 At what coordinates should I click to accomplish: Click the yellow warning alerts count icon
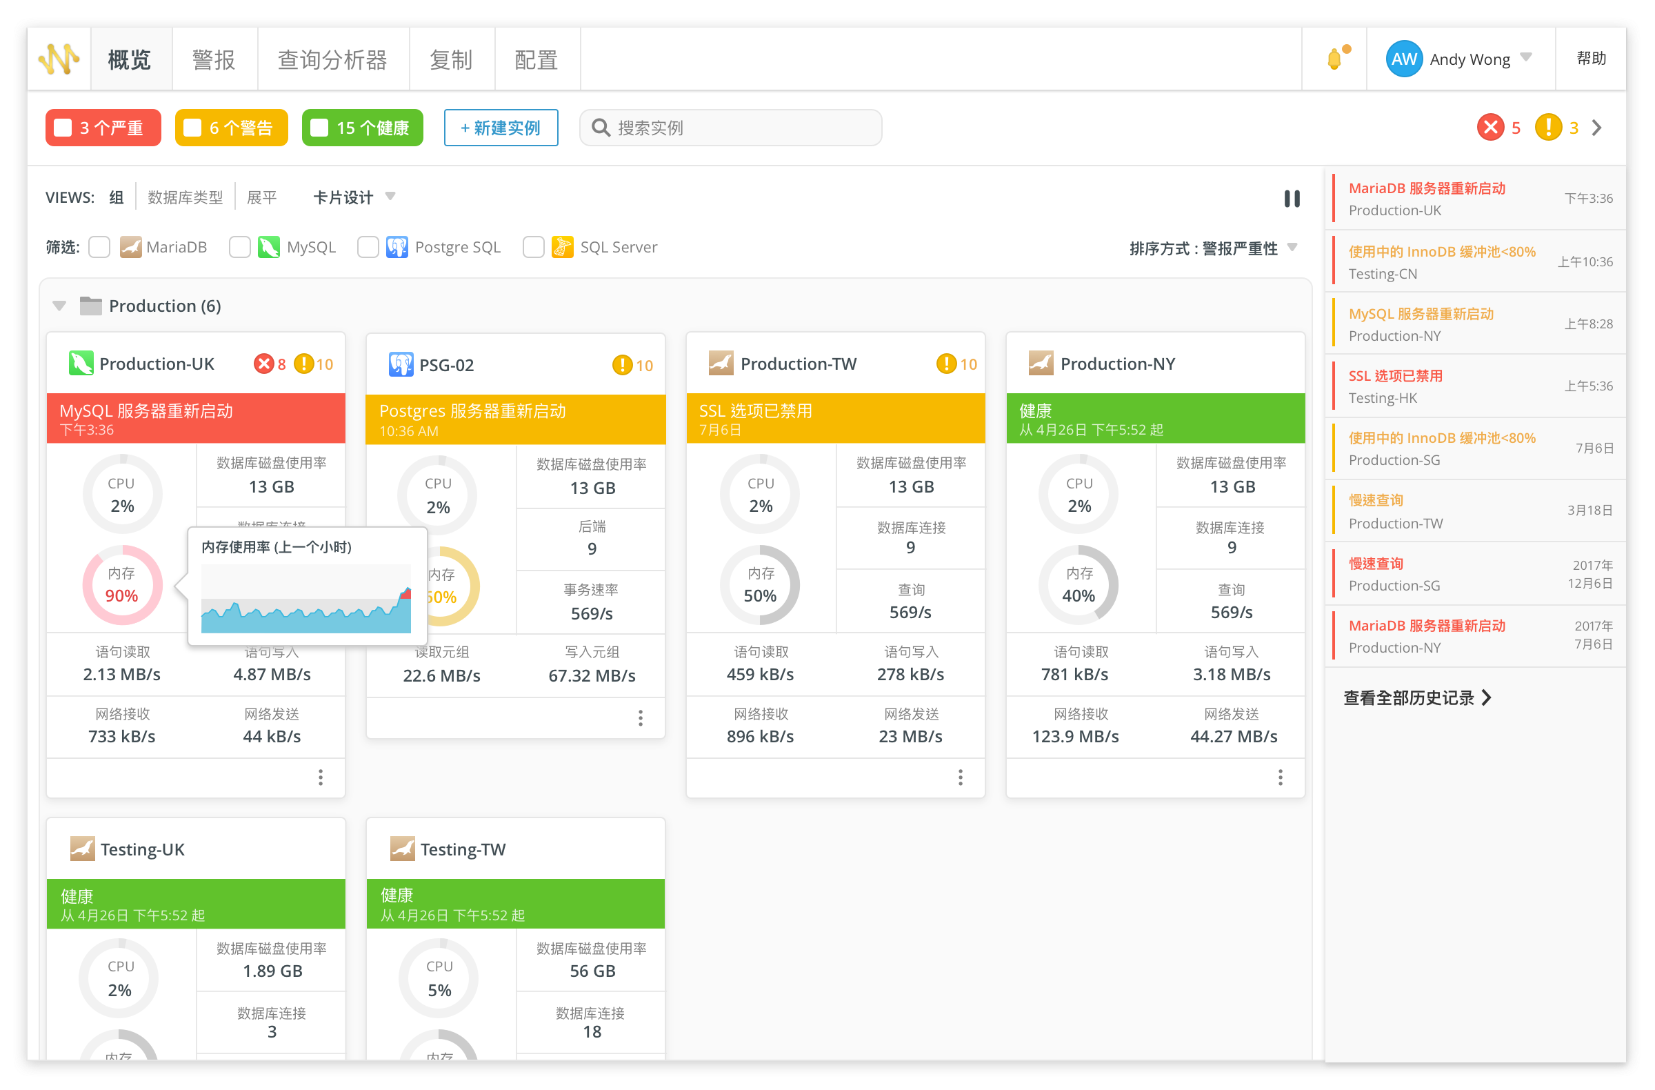coord(1548,128)
